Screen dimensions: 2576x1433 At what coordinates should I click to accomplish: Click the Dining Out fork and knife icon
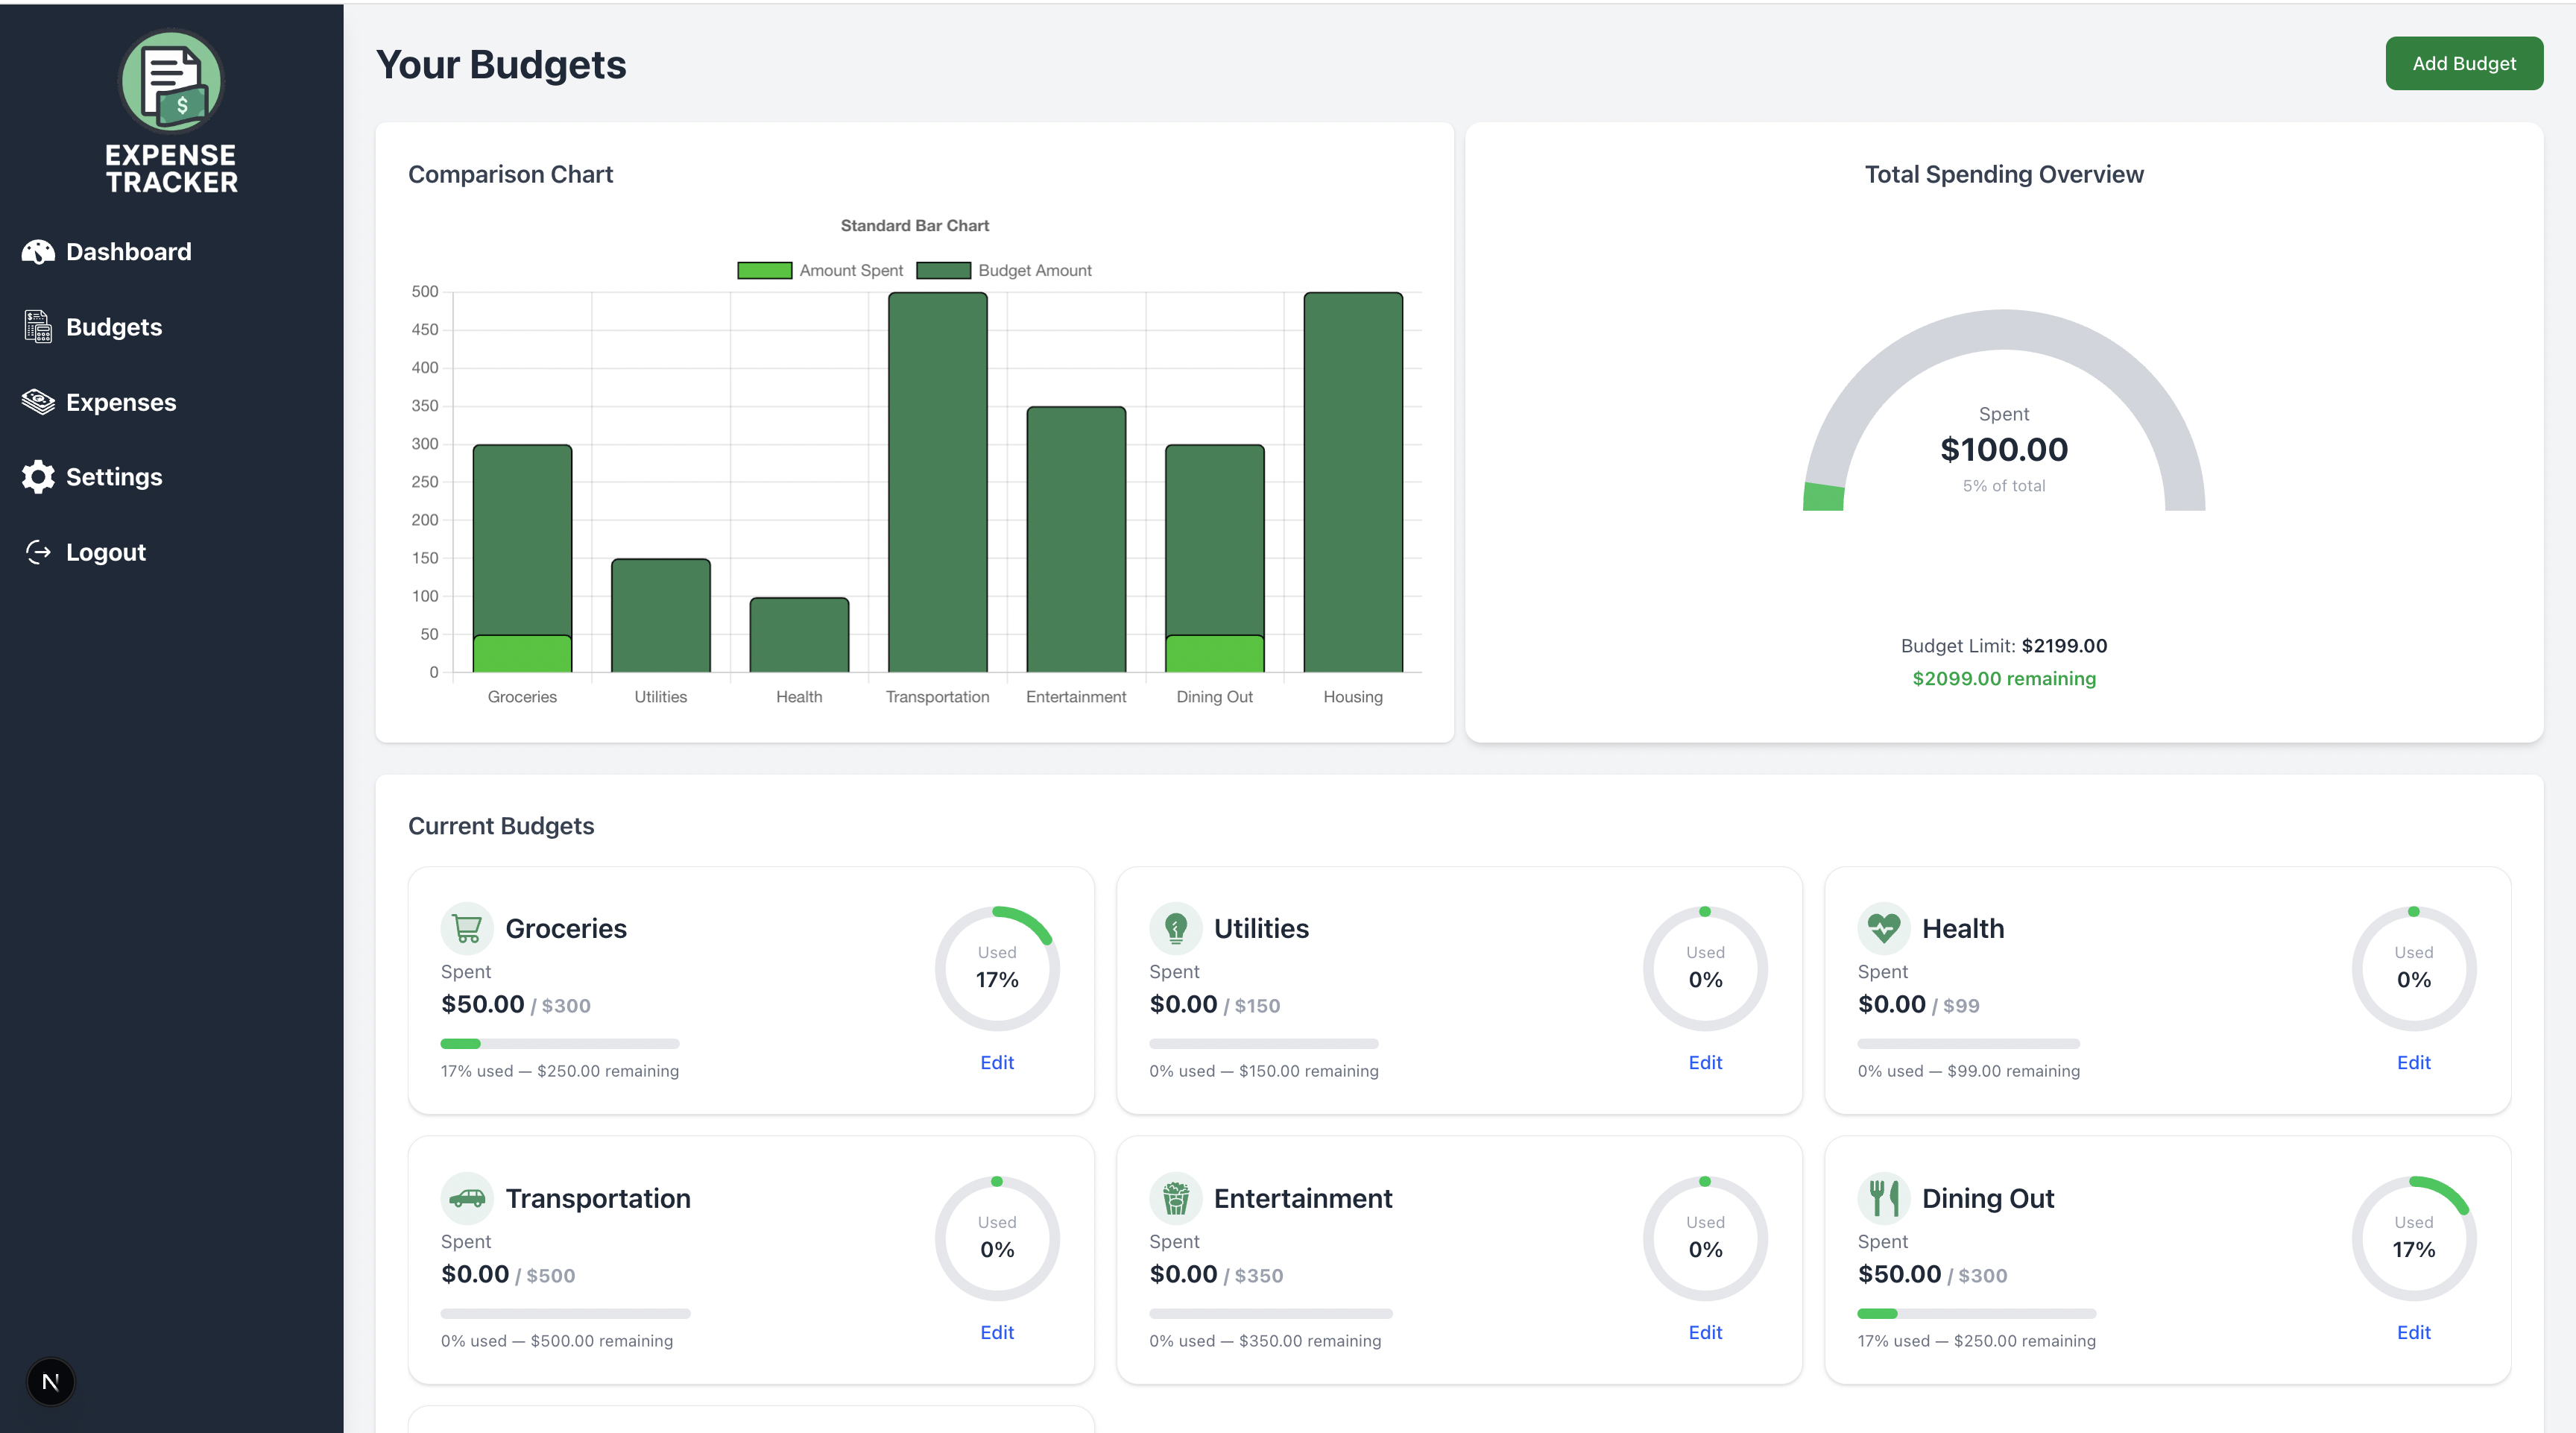click(x=1883, y=1198)
